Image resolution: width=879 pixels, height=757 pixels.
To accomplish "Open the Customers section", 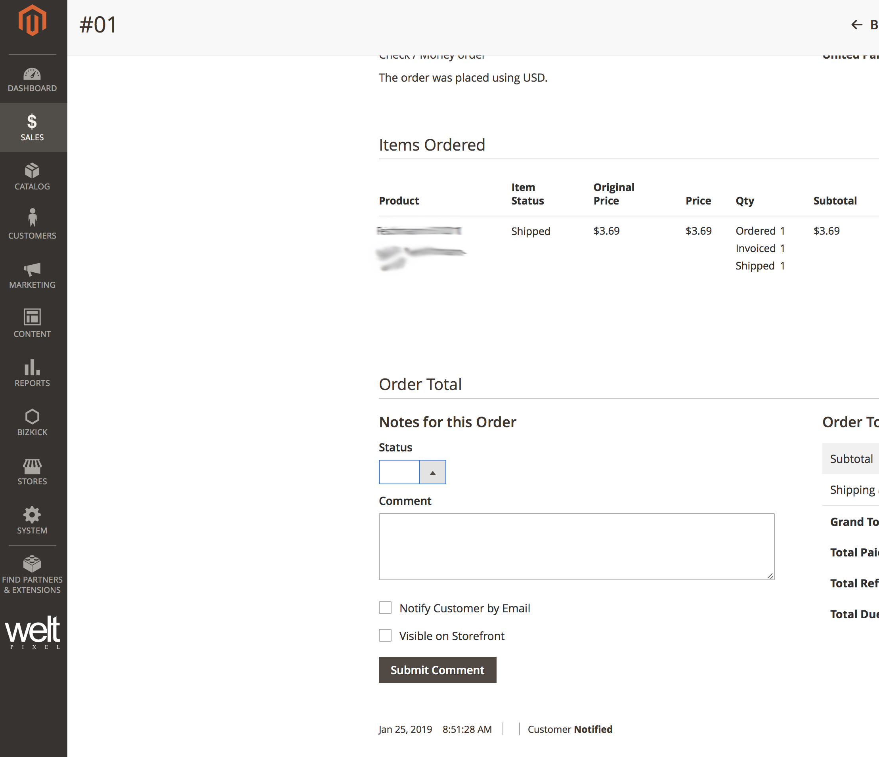I will point(32,226).
